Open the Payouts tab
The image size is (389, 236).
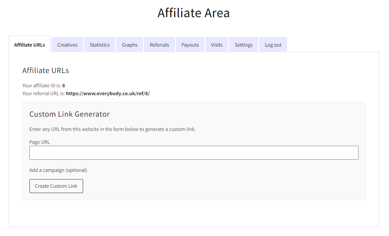click(190, 45)
